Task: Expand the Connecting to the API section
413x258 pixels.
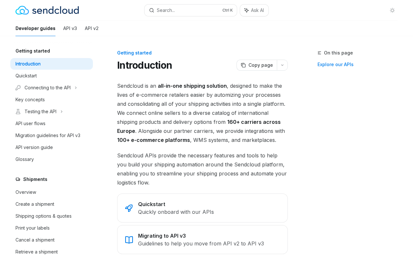Action: tap(76, 88)
